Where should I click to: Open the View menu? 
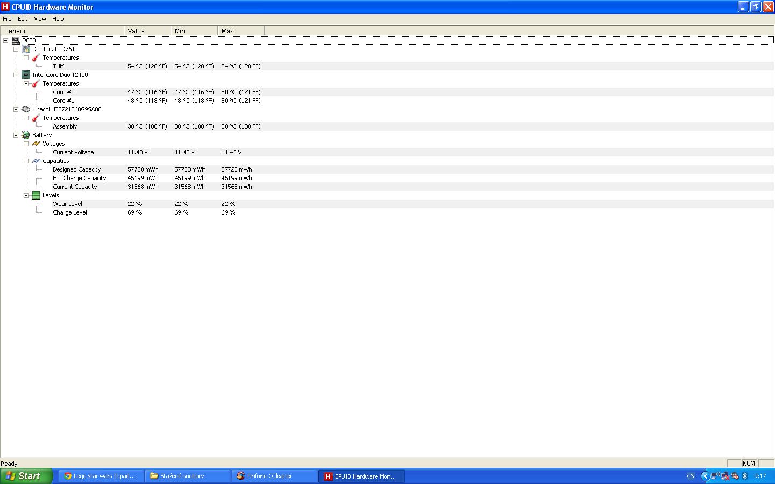[x=40, y=19]
